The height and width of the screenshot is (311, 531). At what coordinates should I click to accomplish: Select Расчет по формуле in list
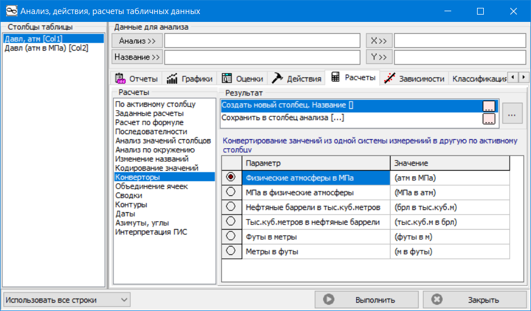149,122
